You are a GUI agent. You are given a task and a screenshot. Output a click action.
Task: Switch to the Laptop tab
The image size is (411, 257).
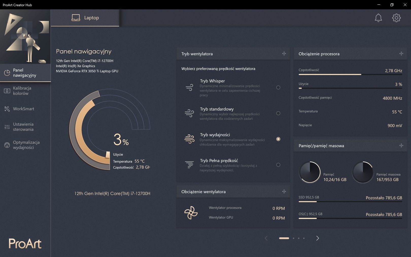tap(85, 18)
